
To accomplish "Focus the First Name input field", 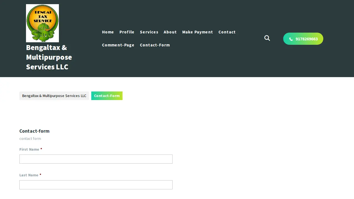I will pyautogui.click(x=96, y=159).
